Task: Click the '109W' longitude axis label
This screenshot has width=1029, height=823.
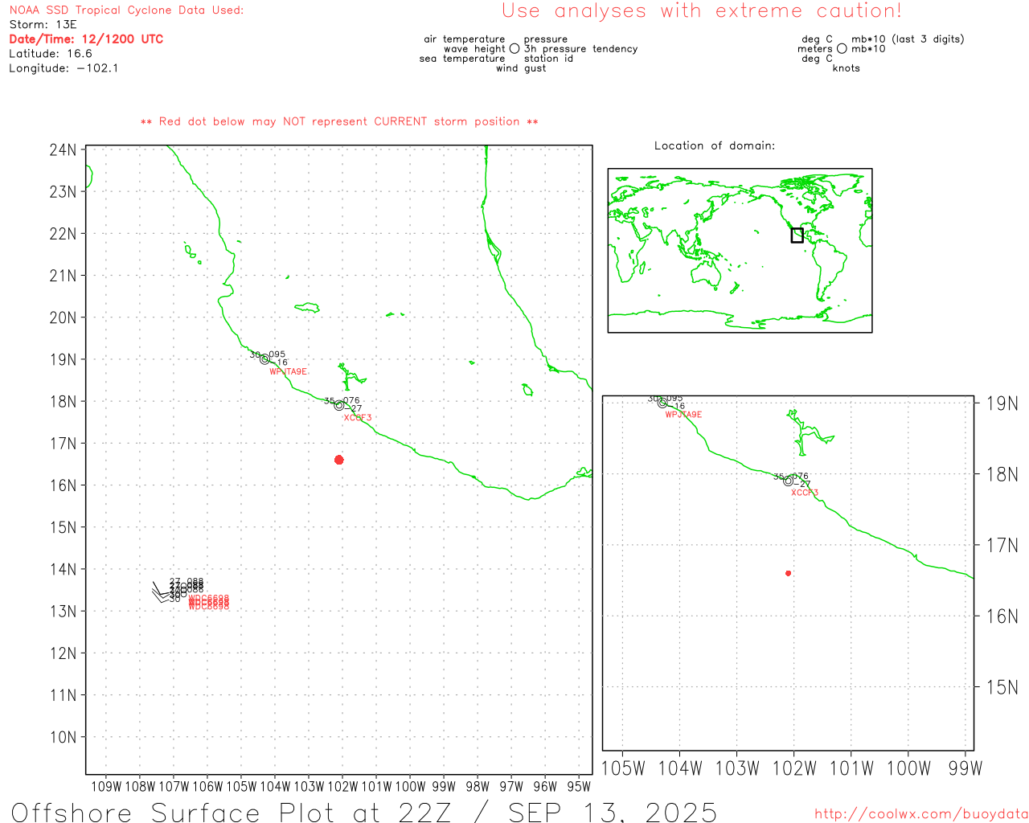Action: tap(106, 787)
